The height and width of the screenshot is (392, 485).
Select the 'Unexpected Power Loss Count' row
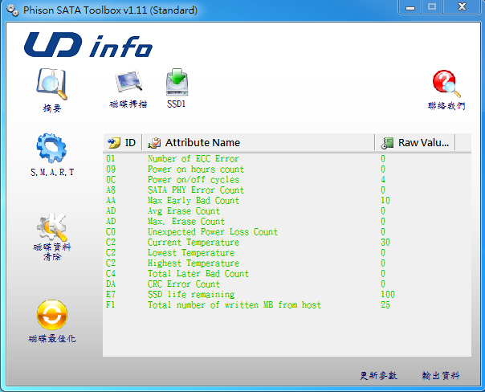[x=287, y=231]
